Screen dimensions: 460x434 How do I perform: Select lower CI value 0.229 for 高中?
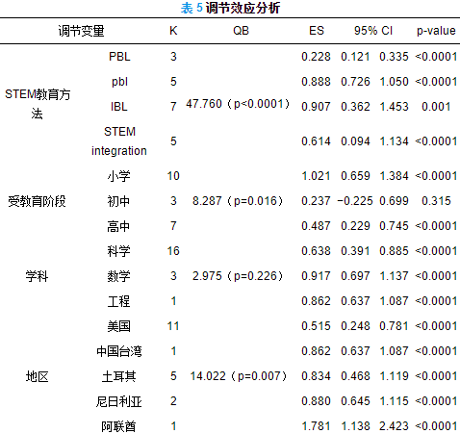click(x=355, y=226)
